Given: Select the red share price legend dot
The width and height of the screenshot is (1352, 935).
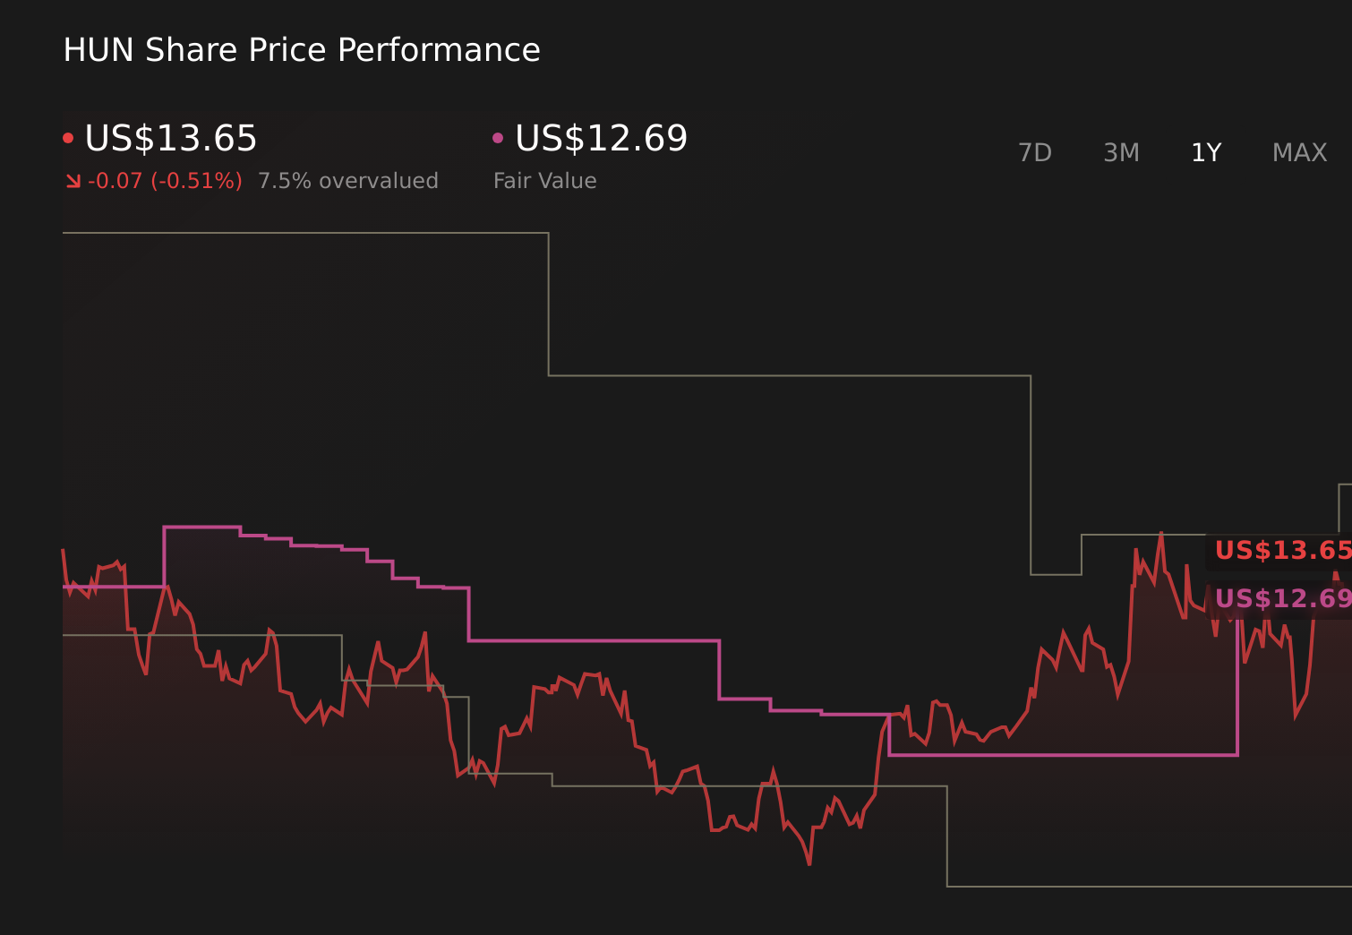Looking at the screenshot, I should [68, 137].
